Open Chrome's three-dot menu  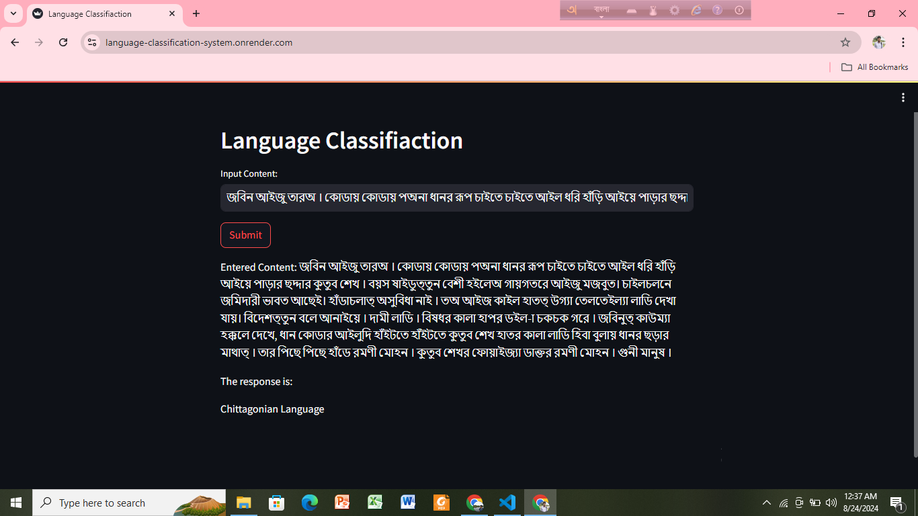click(903, 42)
